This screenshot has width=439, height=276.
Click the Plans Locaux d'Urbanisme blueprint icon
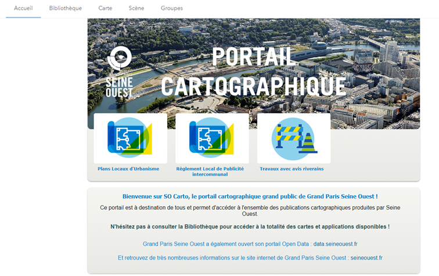coord(130,138)
